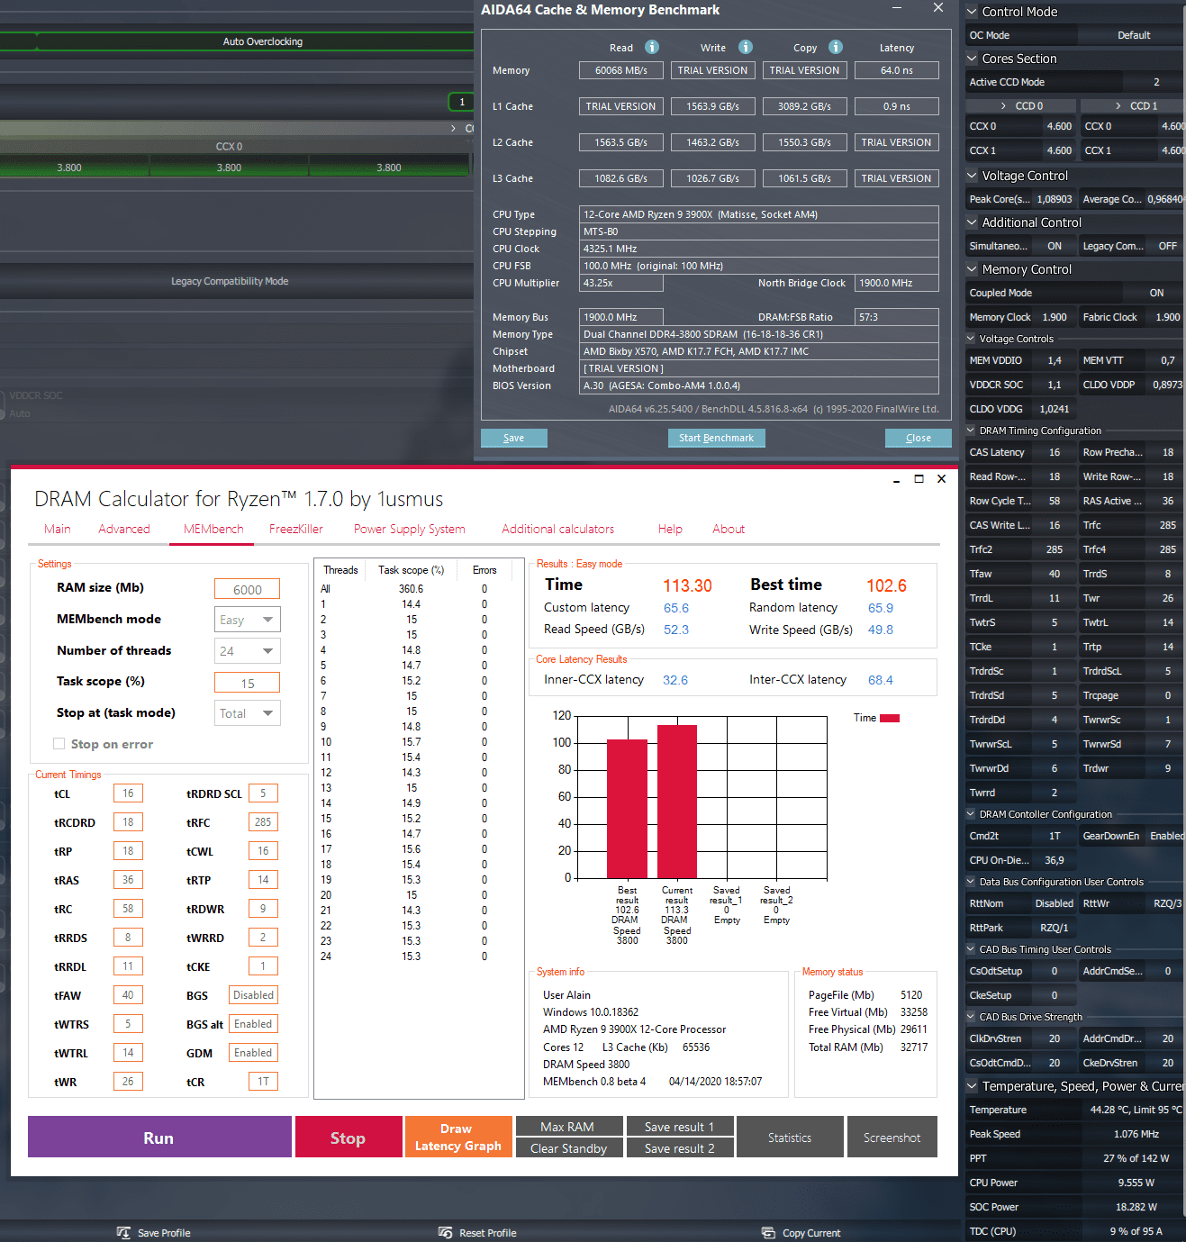Open the Help tab
The width and height of the screenshot is (1186, 1242).
point(670,530)
